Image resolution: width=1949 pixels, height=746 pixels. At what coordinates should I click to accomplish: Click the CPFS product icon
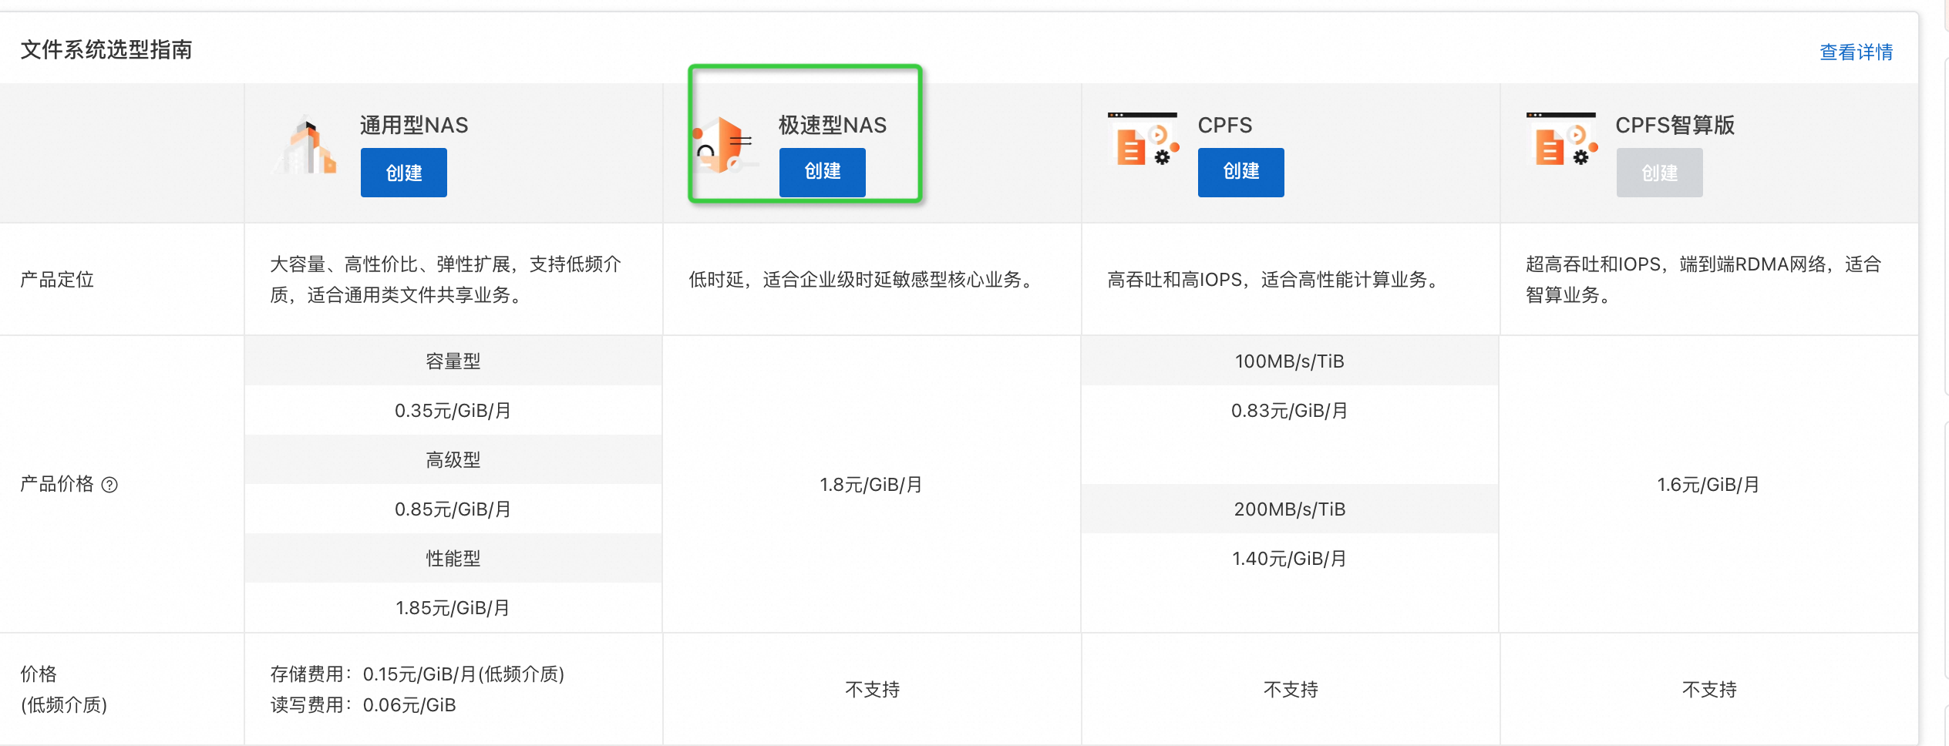pos(1143,139)
